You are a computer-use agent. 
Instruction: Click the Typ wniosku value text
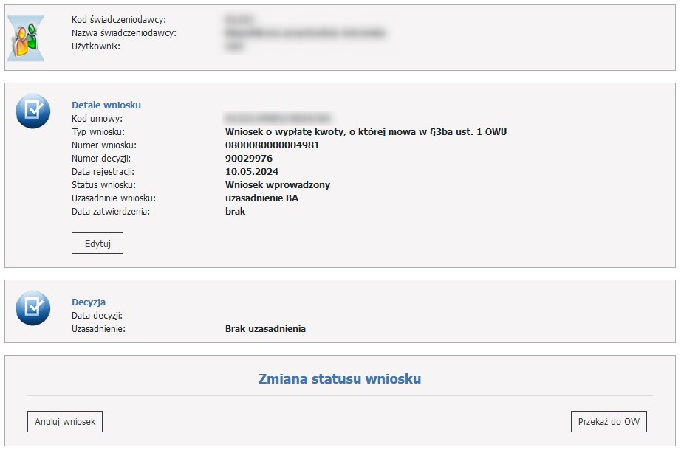[366, 132]
